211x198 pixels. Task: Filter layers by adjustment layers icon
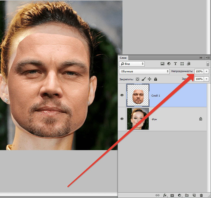coord(169,64)
